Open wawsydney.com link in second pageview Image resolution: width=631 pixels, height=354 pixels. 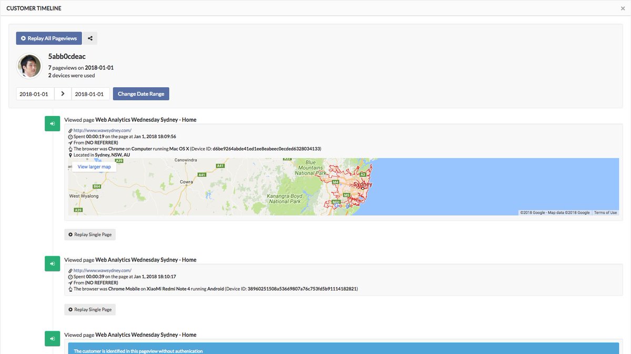point(102,270)
